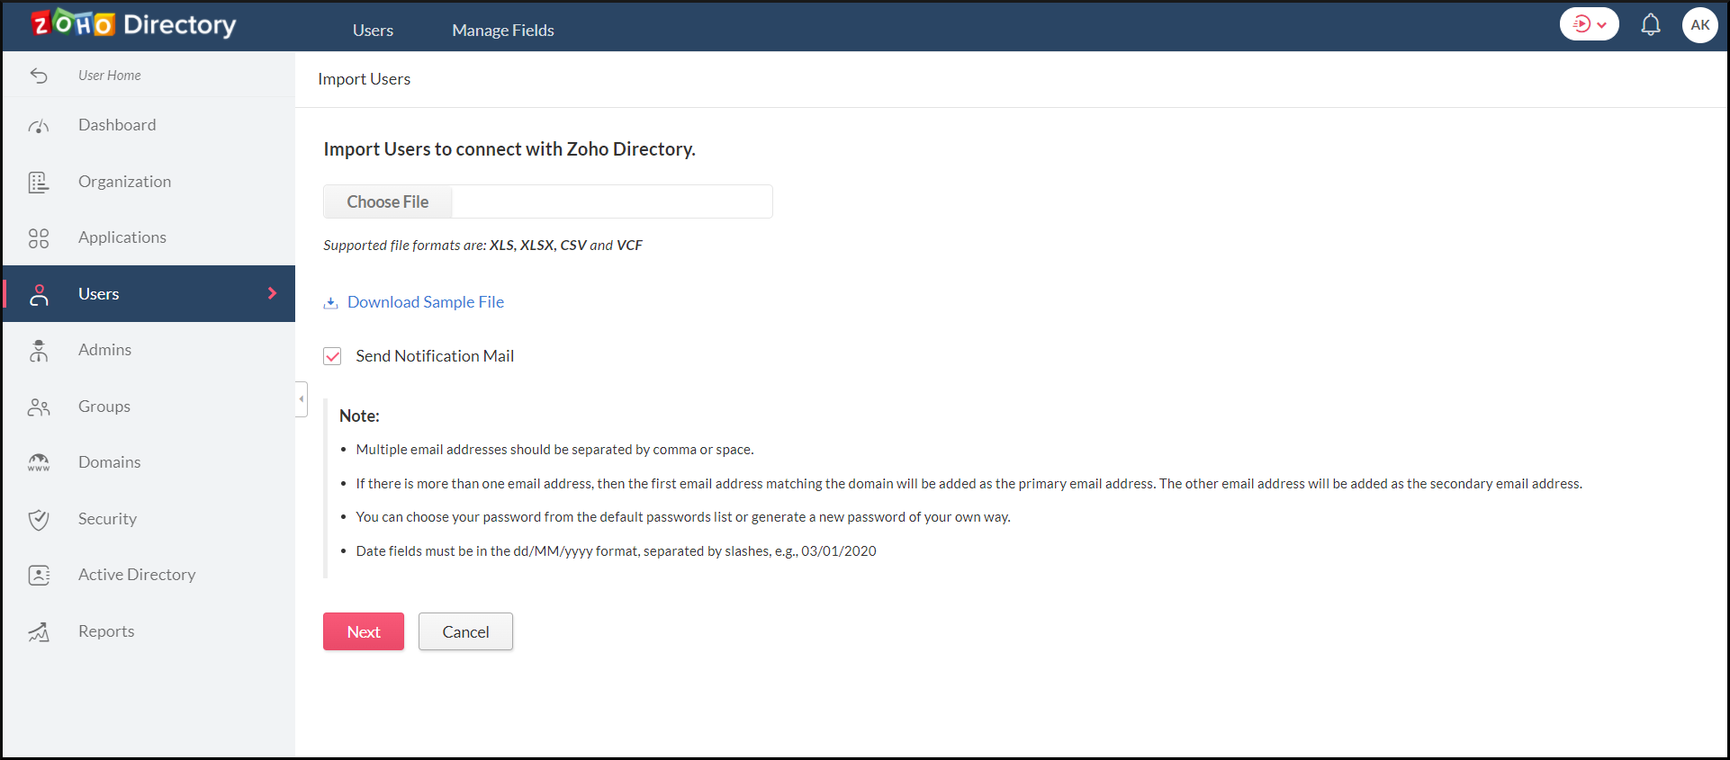The width and height of the screenshot is (1730, 760).
Task: Click the Choose File button
Action: click(388, 201)
